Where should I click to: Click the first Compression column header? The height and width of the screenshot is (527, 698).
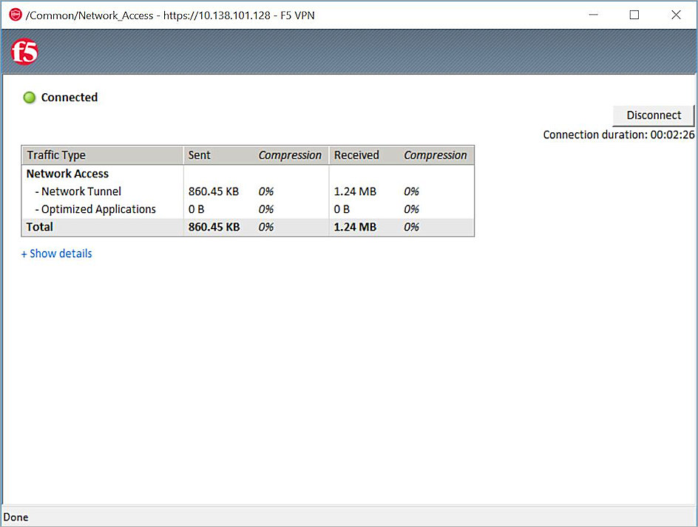(x=290, y=155)
